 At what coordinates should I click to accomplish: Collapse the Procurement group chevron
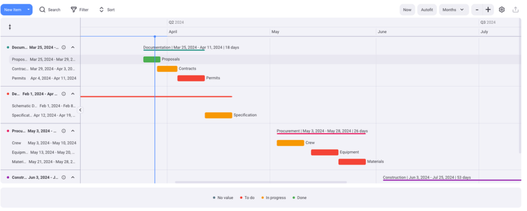[73, 131]
